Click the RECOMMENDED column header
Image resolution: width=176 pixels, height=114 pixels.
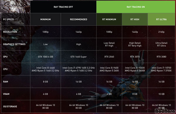[79, 19]
